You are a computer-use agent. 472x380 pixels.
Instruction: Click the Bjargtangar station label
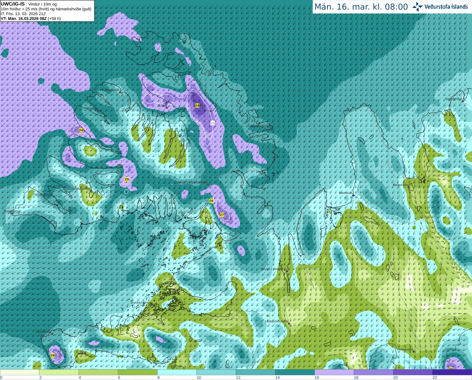12,211
